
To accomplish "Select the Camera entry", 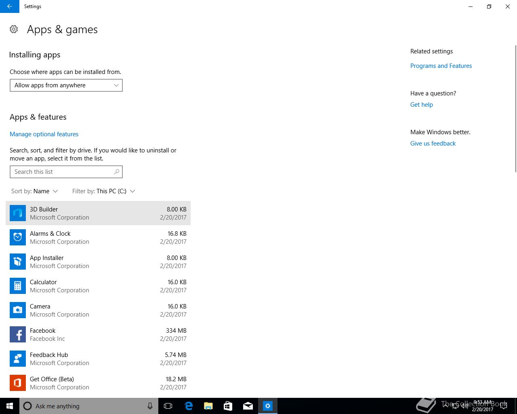I will (x=98, y=310).
